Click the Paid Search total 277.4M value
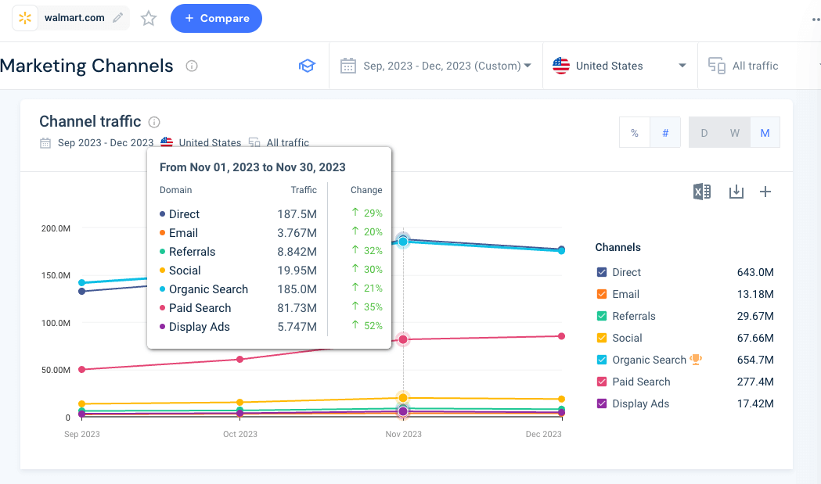821x484 pixels. coord(755,382)
